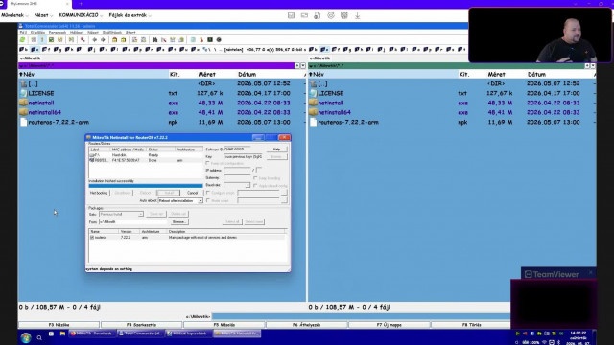
Task: Select drive j in left drive bar
Action: click(x=92, y=49)
